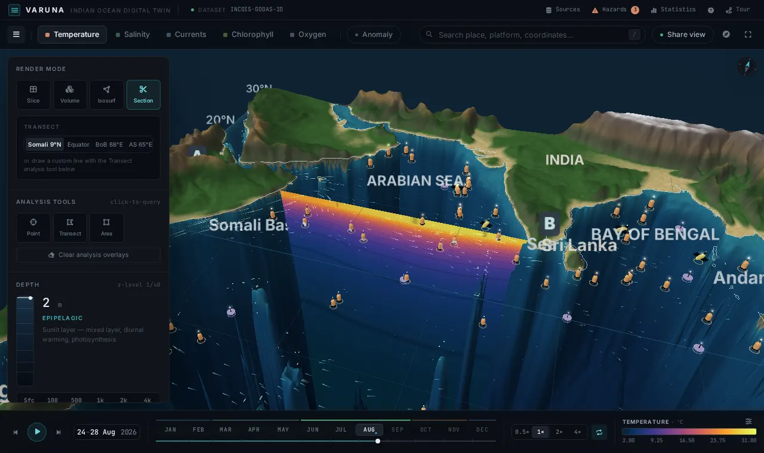Choose the BoB 88°E transect preset
Viewport: 764px width, 453px height.
109,144
